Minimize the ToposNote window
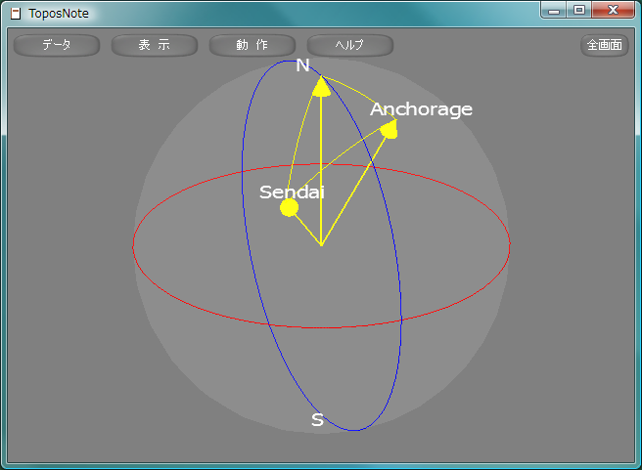642x470 pixels. [554, 10]
